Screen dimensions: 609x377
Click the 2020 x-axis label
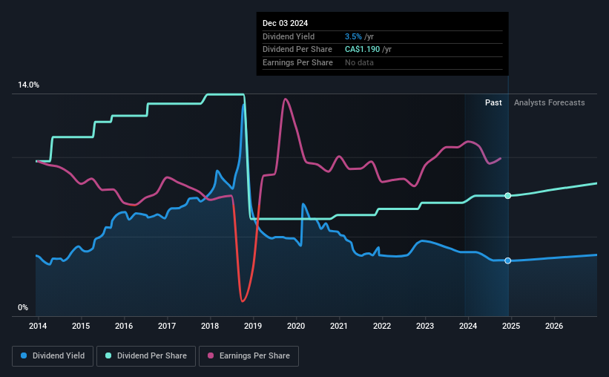pos(296,326)
